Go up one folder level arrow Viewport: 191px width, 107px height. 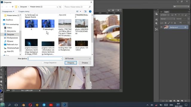click(x=13, y=7)
